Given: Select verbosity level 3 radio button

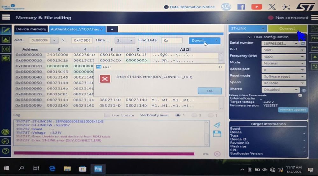Looking at the screenshot, I should click(x=210, y=115).
